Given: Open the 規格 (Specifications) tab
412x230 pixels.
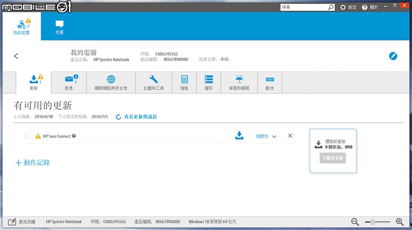Looking at the screenshot, I should (x=184, y=82).
